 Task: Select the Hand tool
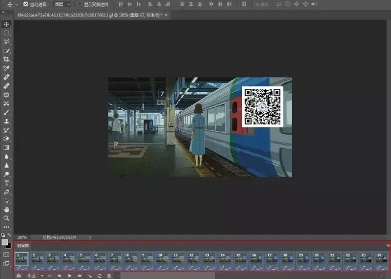pyautogui.click(x=7, y=209)
